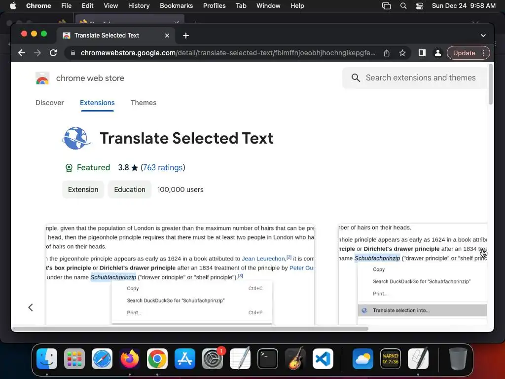Launch Firefox from the dock

130,359
